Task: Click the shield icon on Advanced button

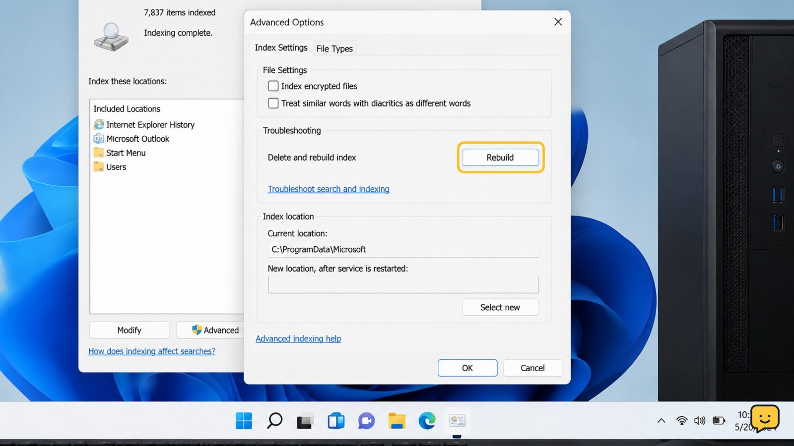Action: click(x=197, y=330)
